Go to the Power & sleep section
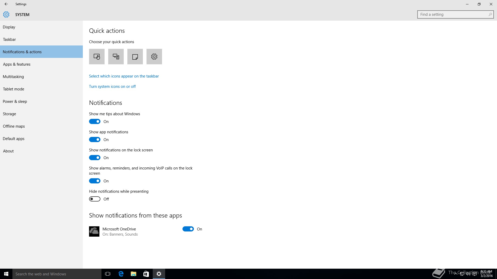Viewport: 497px width, 279px height. [15, 102]
